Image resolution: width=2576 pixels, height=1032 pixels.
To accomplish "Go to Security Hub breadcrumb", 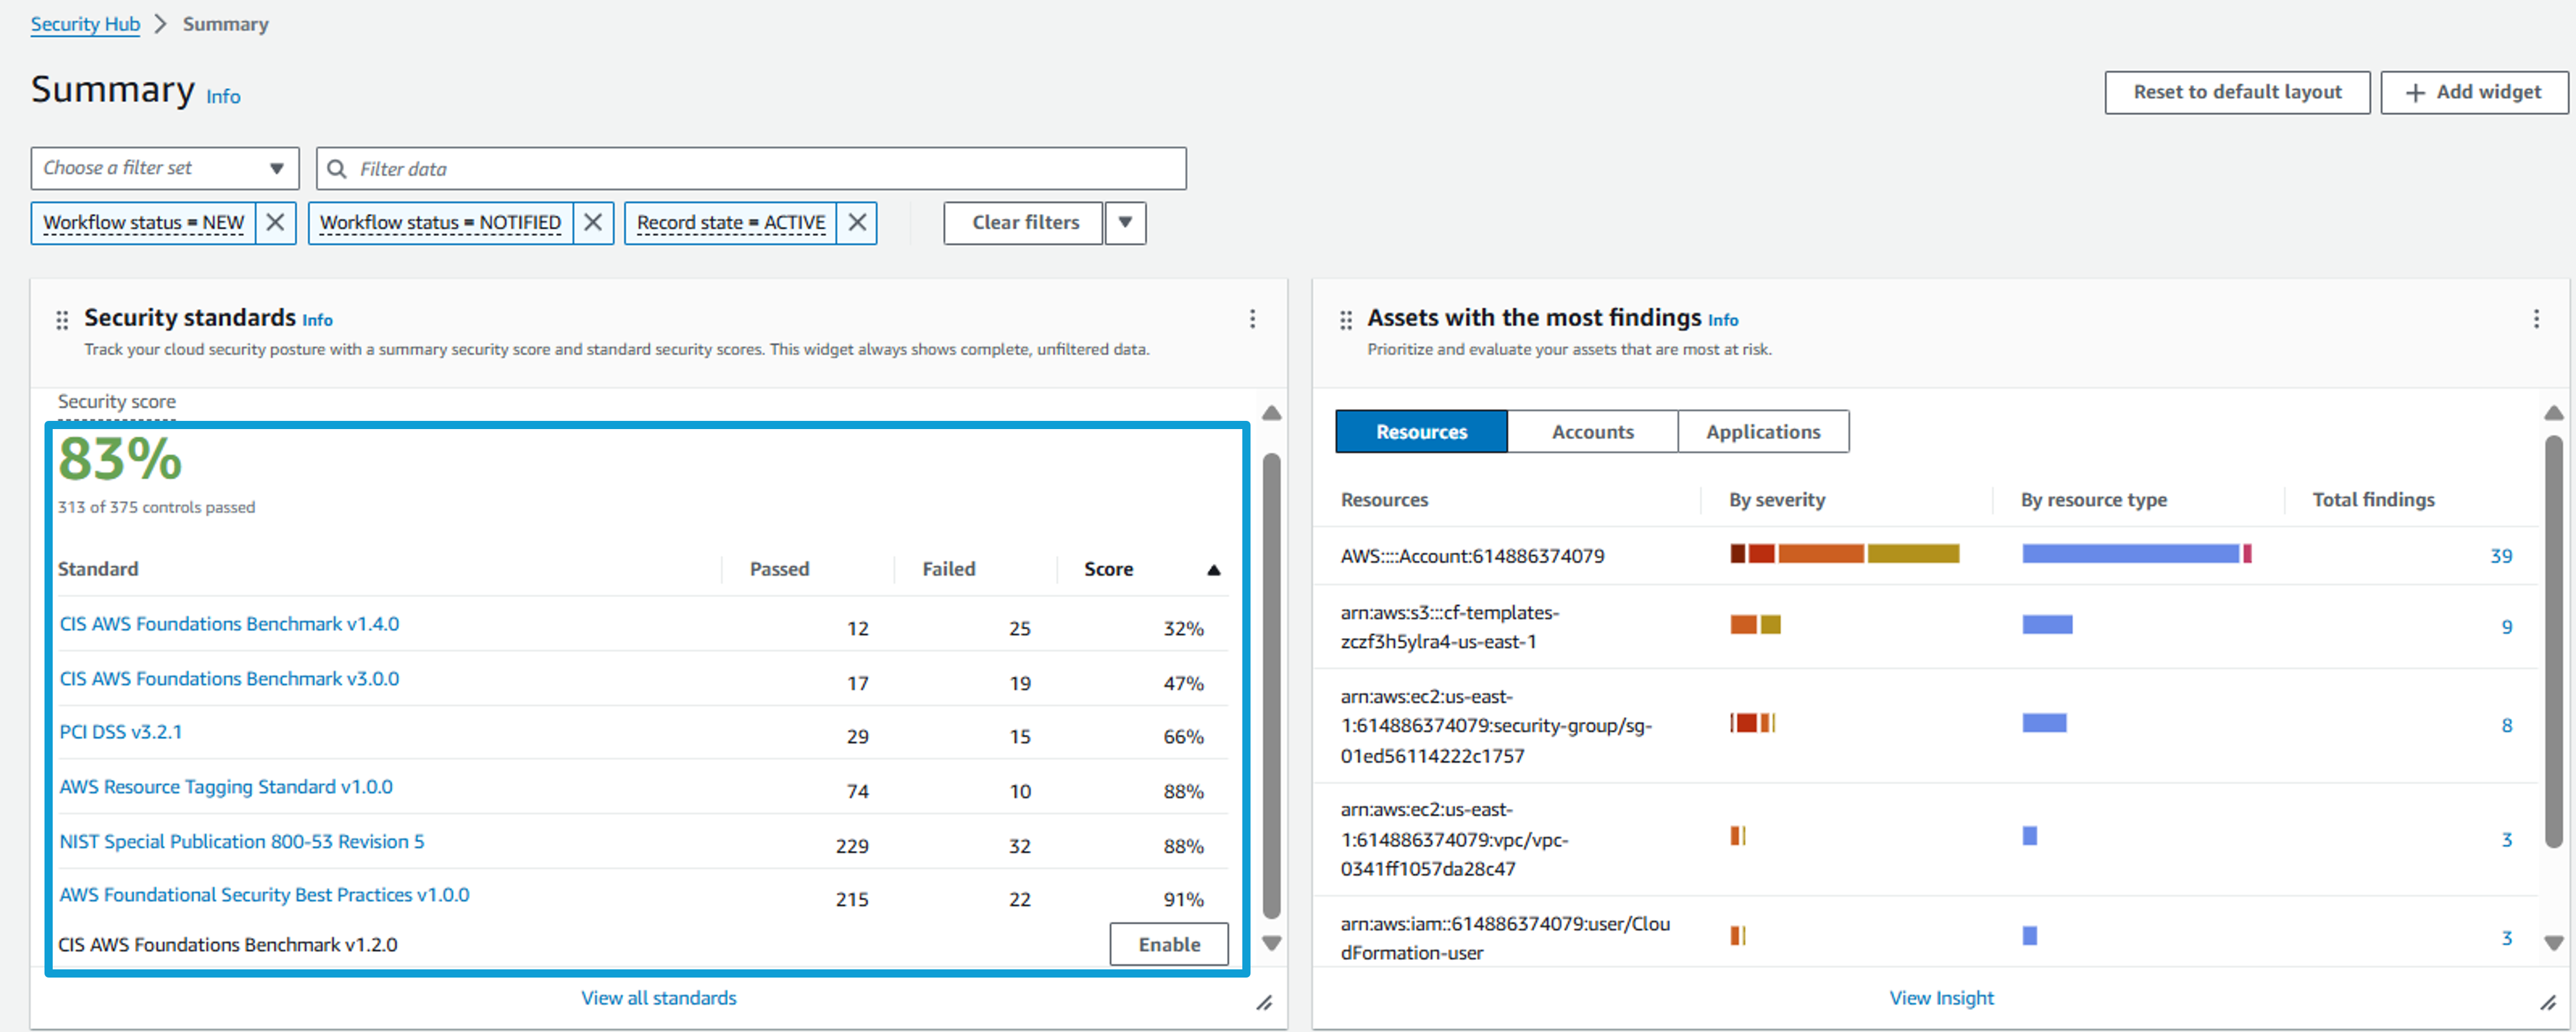I will click(85, 24).
